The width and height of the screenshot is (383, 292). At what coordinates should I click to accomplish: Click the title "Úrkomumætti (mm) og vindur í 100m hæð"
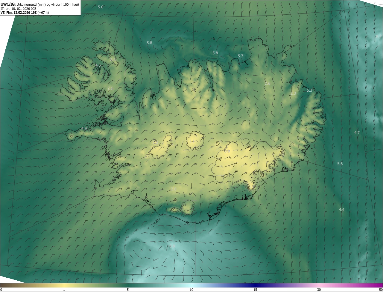point(48,4)
